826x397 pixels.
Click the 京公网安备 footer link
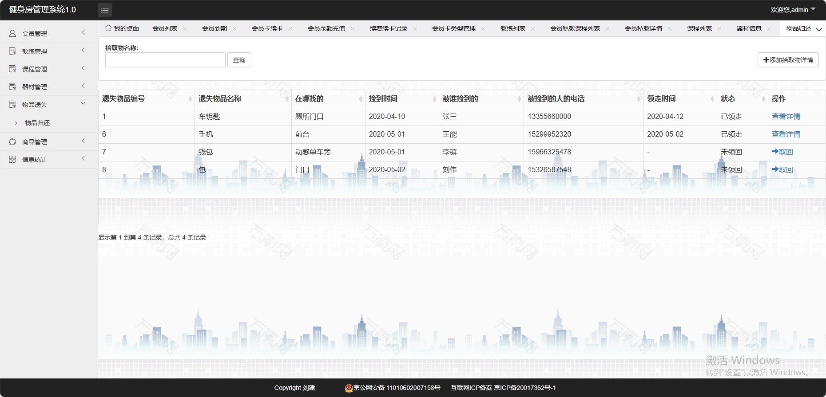(x=393, y=388)
